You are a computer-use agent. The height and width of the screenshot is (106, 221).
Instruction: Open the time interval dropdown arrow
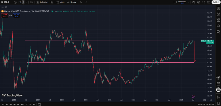point(26,2)
